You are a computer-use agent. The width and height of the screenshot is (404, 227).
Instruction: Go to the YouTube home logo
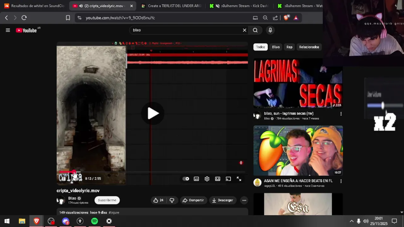pos(27,30)
